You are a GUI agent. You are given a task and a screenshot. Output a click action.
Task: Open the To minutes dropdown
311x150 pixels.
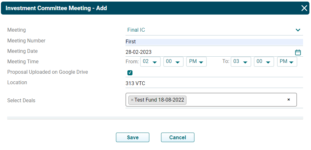click(264, 62)
